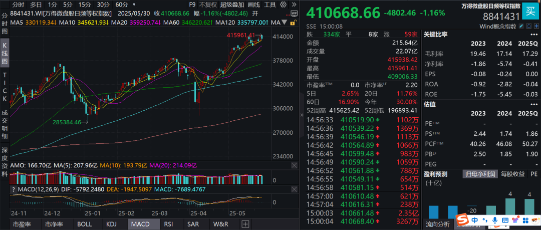Add to watchlist with plus icon
541x230 pixels.
[536, 26]
